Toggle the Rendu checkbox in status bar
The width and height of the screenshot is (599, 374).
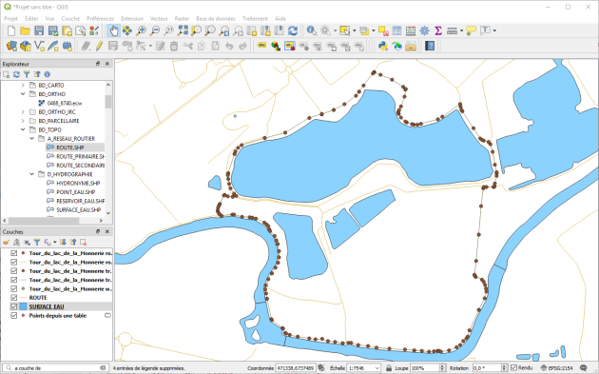point(513,368)
